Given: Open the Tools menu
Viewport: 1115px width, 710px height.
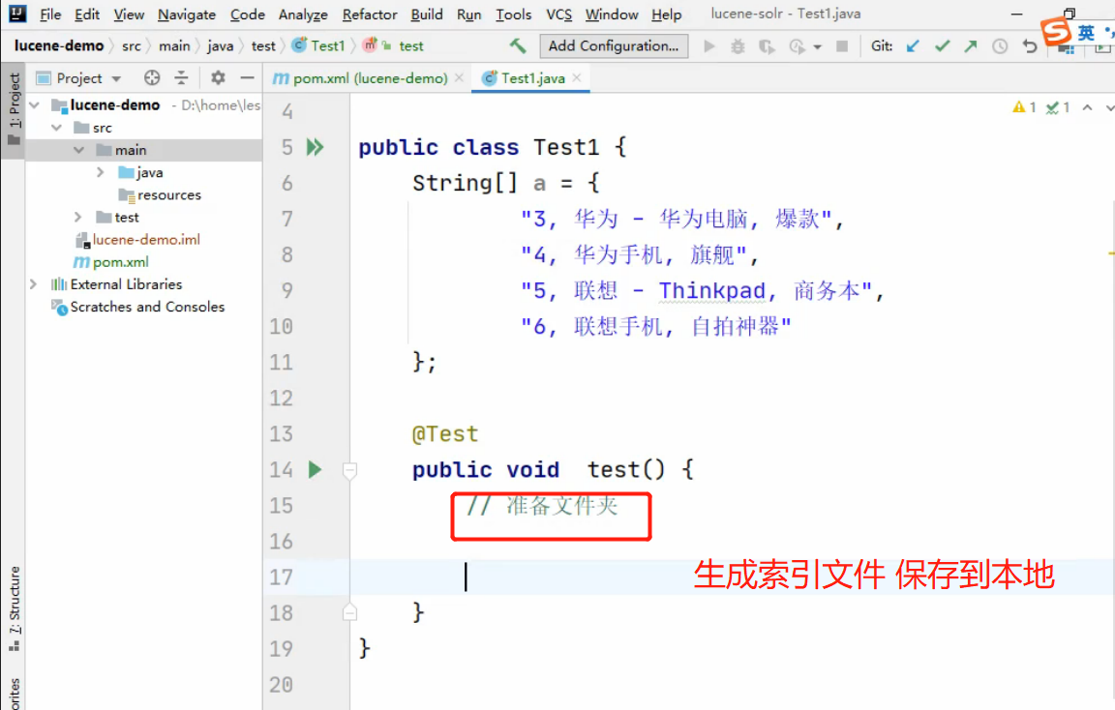Looking at the screenshot, I should [x=513, y=15].
